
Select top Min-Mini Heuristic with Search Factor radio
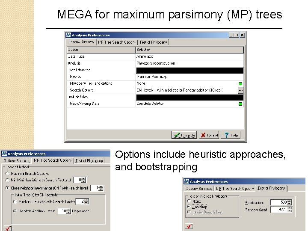[7, 180]
